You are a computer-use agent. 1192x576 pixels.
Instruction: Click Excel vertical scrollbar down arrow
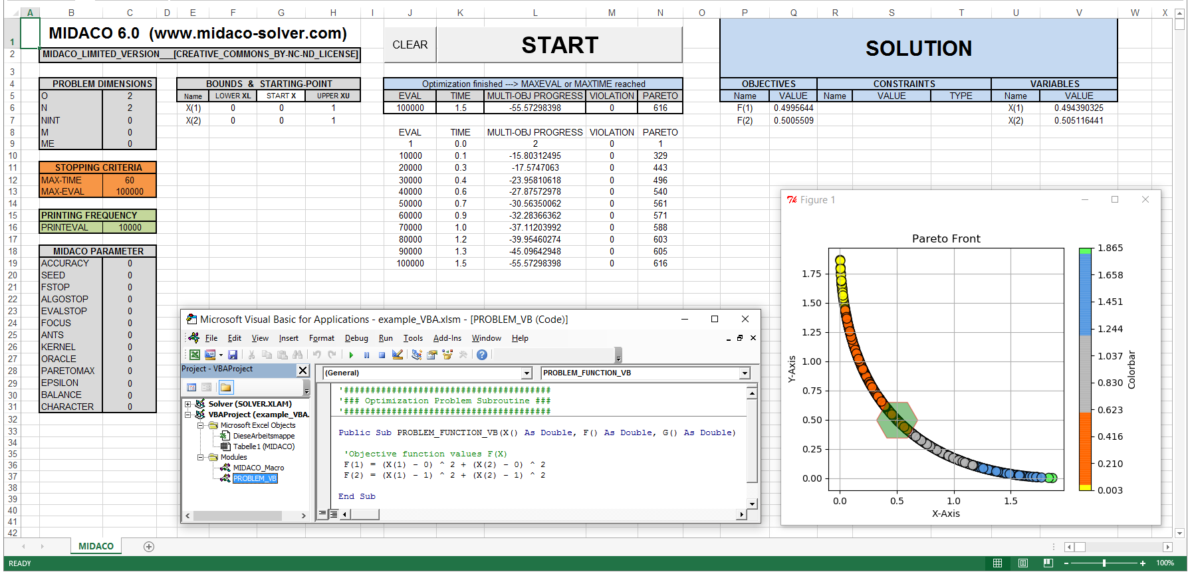pos(1180,533)
